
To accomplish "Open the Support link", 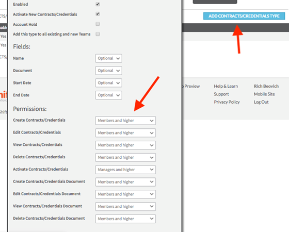I will 221,94.
